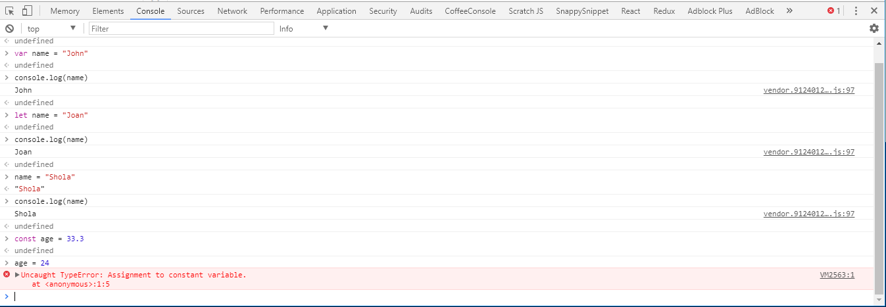
Task: Type in the Filter input field
Action: tap(181, 28)
